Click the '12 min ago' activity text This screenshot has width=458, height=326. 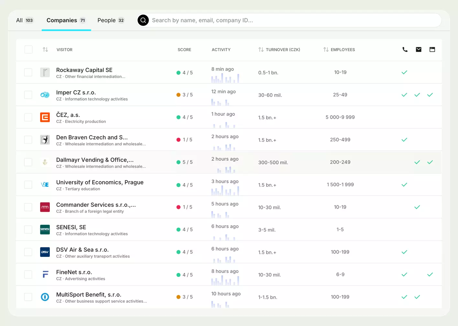click(x=224, y=92)
